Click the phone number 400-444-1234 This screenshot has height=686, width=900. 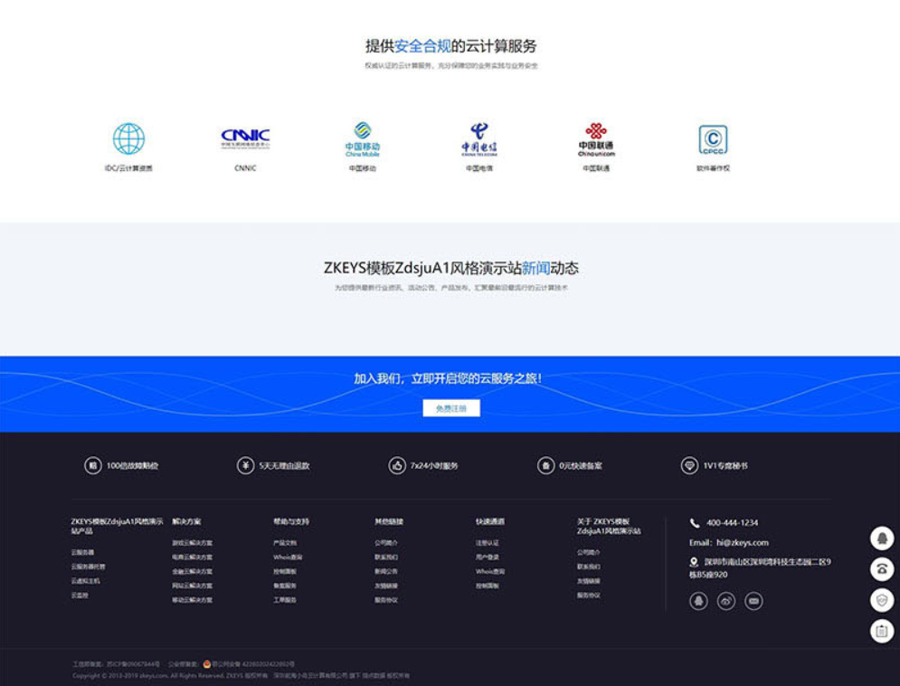tap(733, 523)
